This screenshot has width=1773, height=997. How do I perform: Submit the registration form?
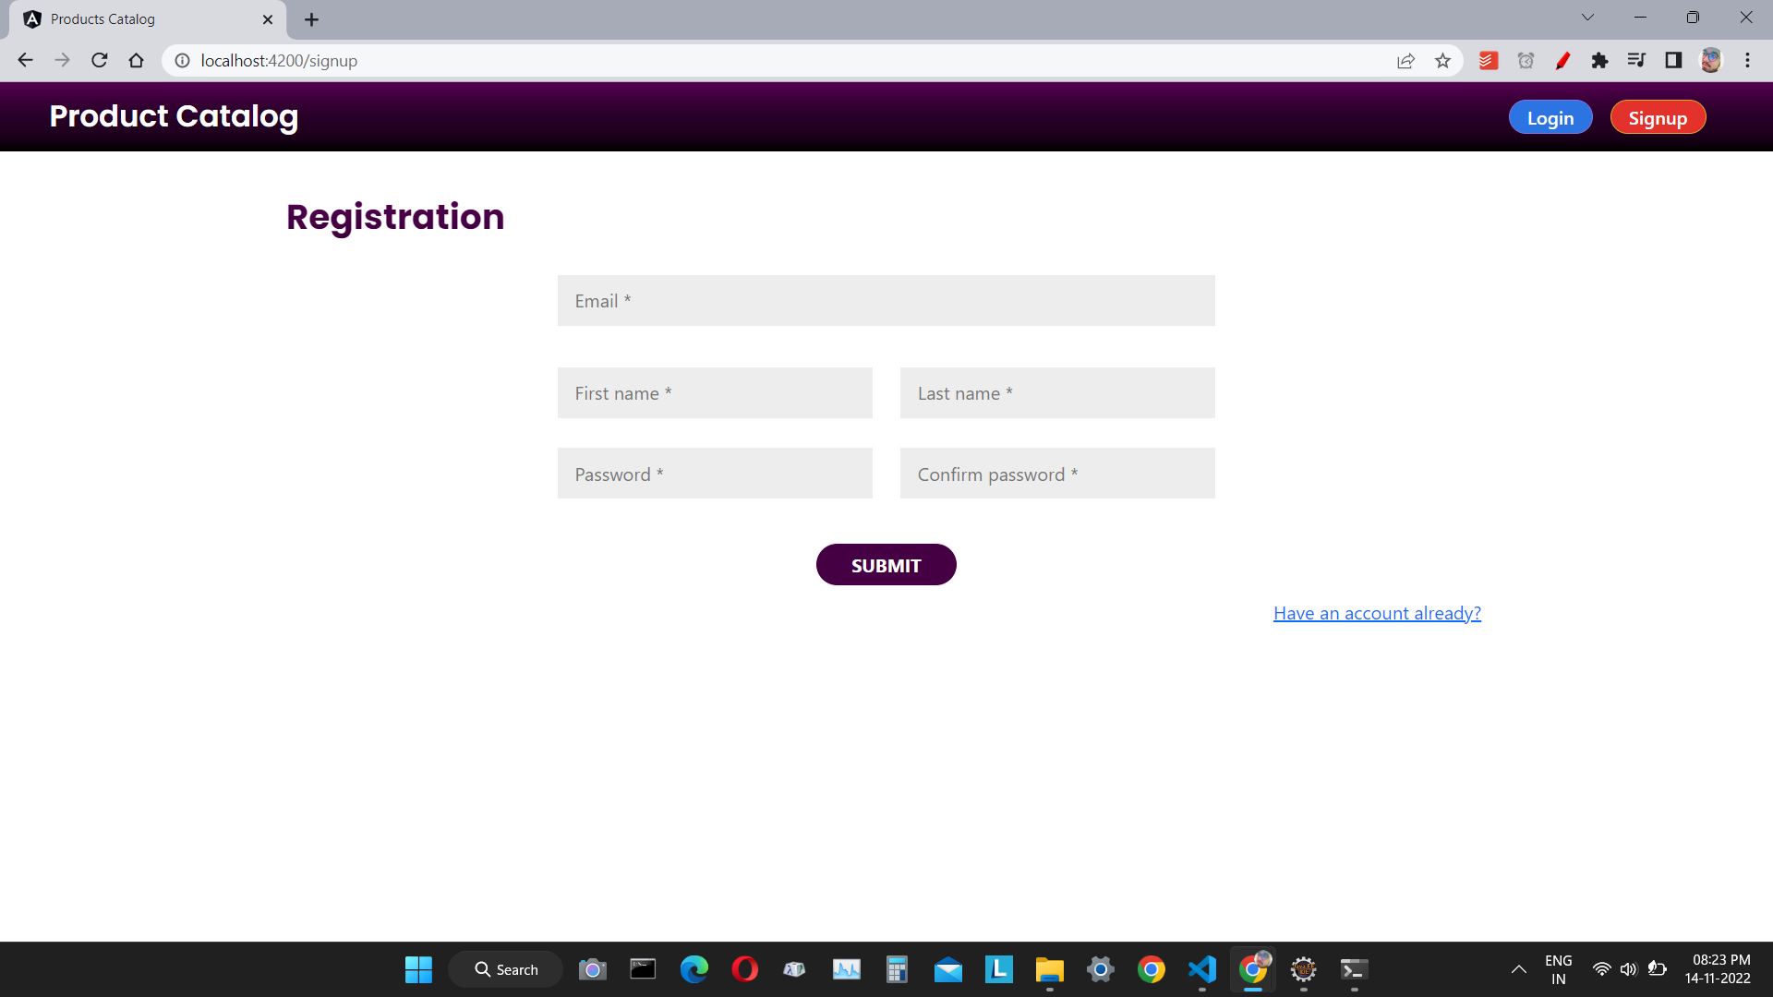pyautogui.click(x=886, y=565)
